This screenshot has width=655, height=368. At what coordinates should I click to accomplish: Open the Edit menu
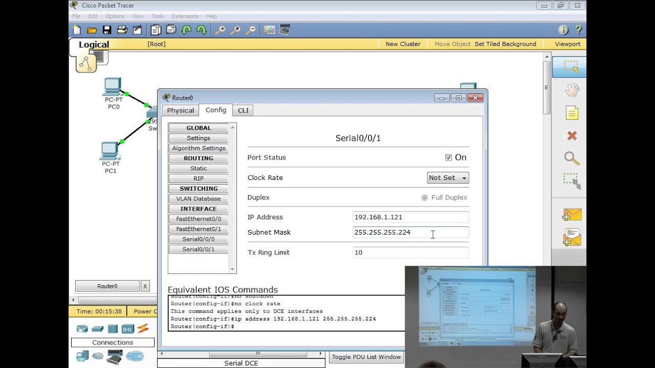click(93, 16)
